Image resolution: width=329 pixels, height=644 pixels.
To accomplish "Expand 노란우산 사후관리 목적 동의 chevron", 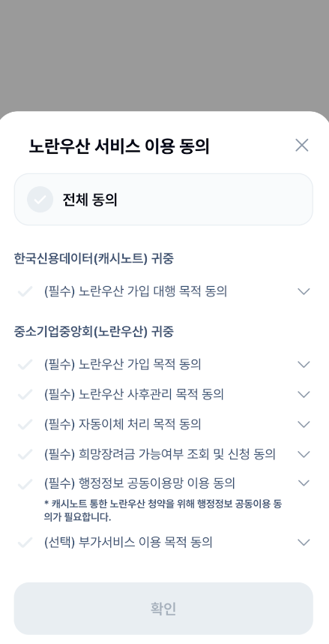I will click(x=304, y=394).
